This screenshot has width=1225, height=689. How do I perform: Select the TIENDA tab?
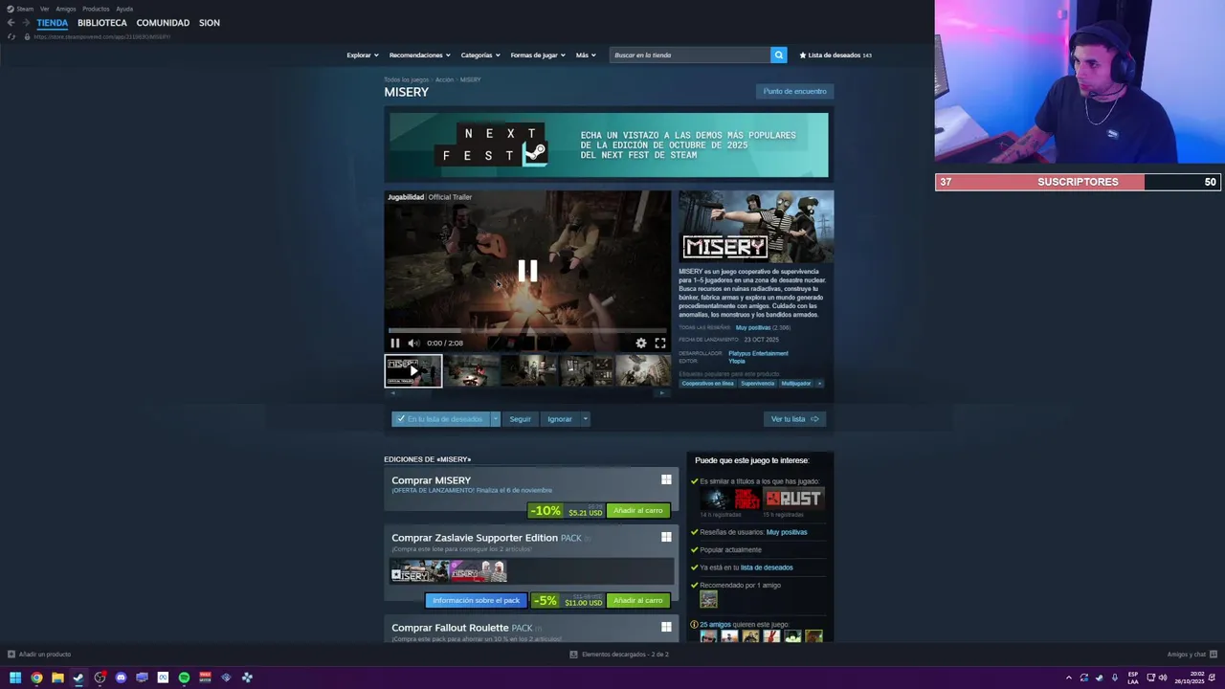click(x=53, y=23)
